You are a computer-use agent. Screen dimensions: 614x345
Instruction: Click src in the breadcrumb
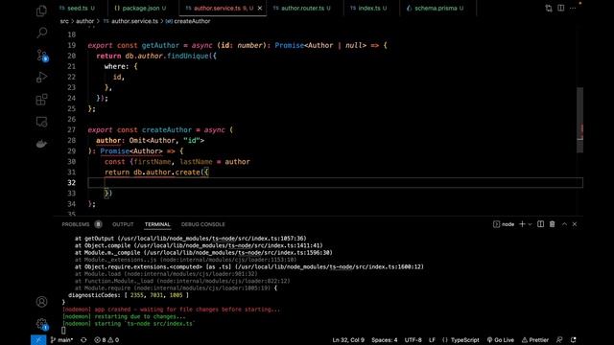(64, 21)
